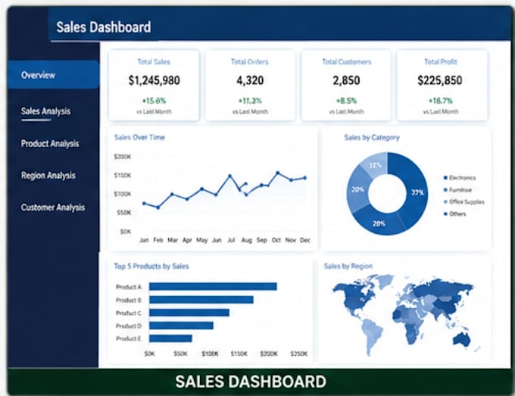Click the Electronics legend color square
The image size is (515, 396).
point(445,178)
